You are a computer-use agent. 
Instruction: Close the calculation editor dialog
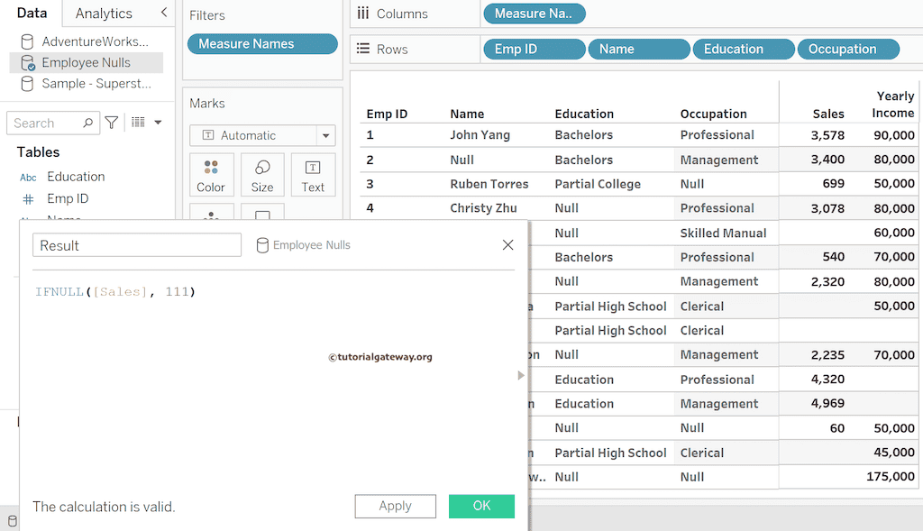[507, 245]
